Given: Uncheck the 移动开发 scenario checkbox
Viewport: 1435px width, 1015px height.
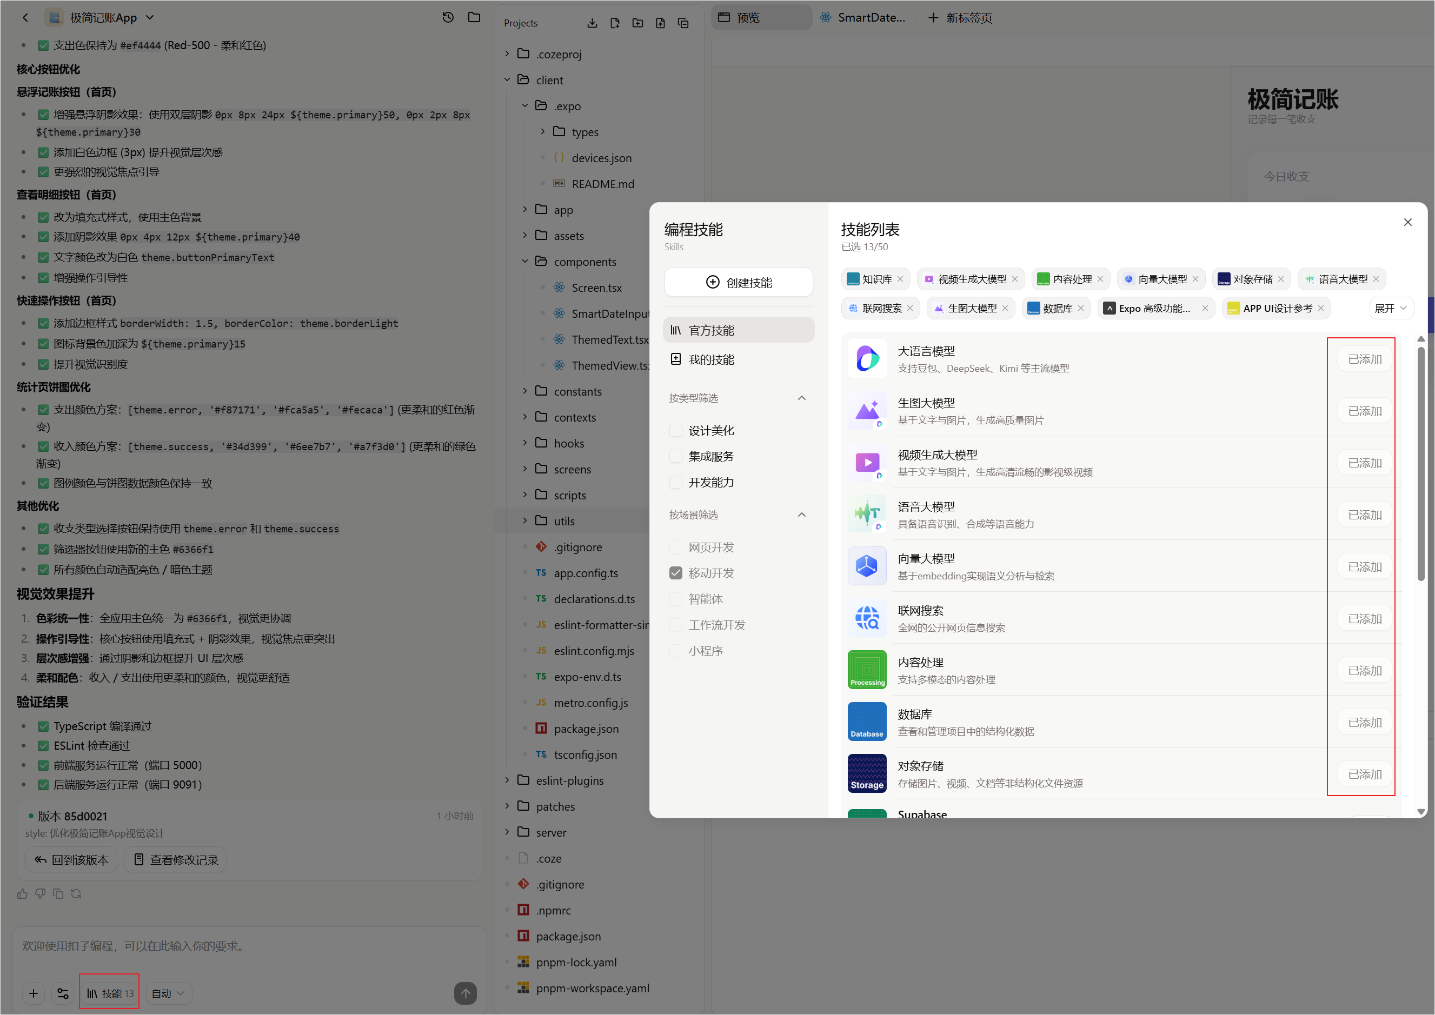Looking at the screenshot, I should click(675, 572).
